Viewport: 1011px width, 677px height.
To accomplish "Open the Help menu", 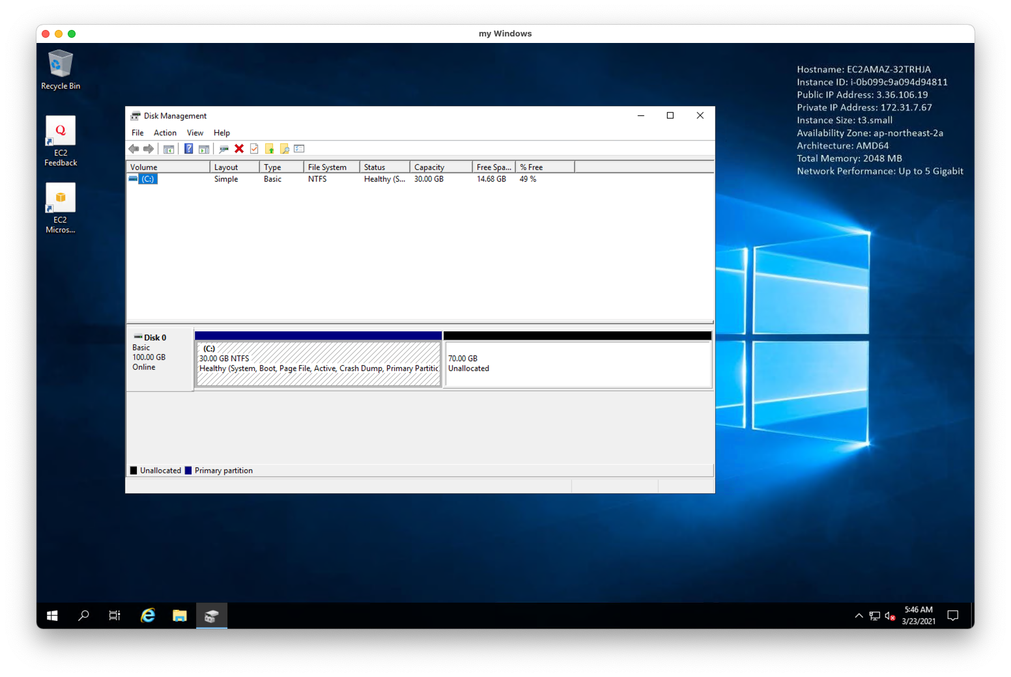I will (221, 133).
